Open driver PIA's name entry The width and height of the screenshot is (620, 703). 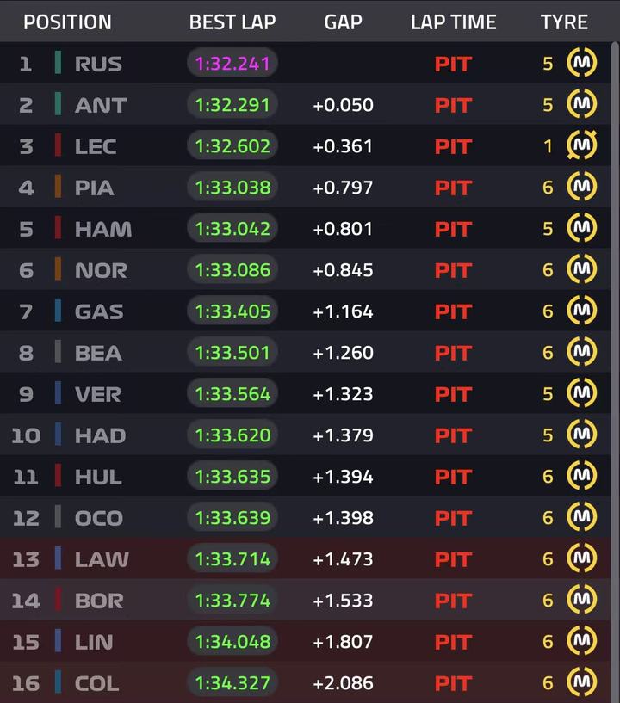(94, 188)
